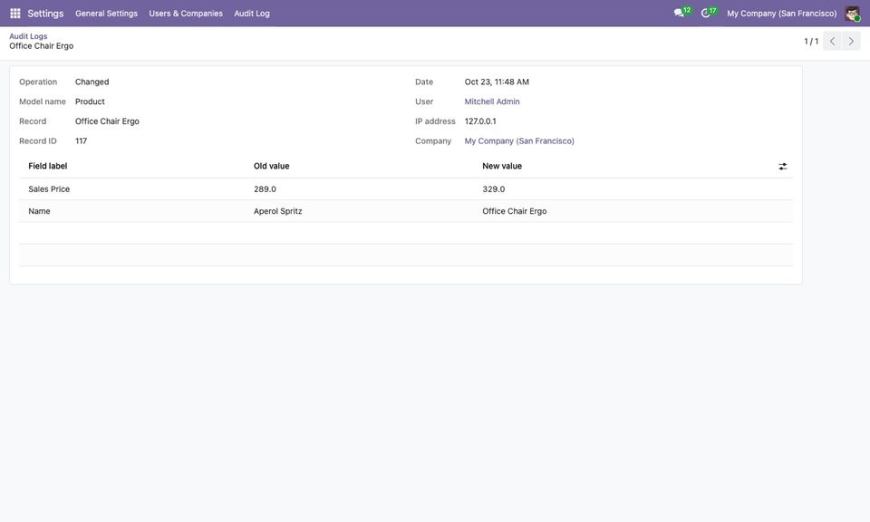The image size is (870, 522).
Task: Click the pager counter 1 / 1
Action: click(811, 41)
